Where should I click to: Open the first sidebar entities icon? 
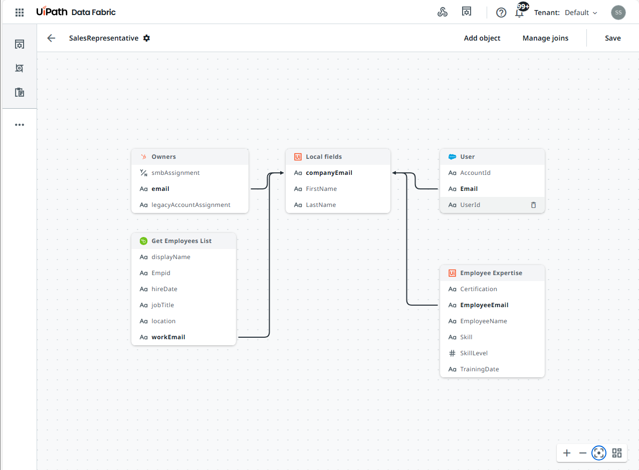pyautogui.click(x=20, y=44)
